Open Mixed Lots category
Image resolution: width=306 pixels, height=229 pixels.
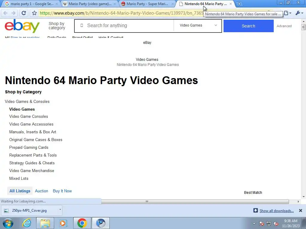(x=19, y=178)
